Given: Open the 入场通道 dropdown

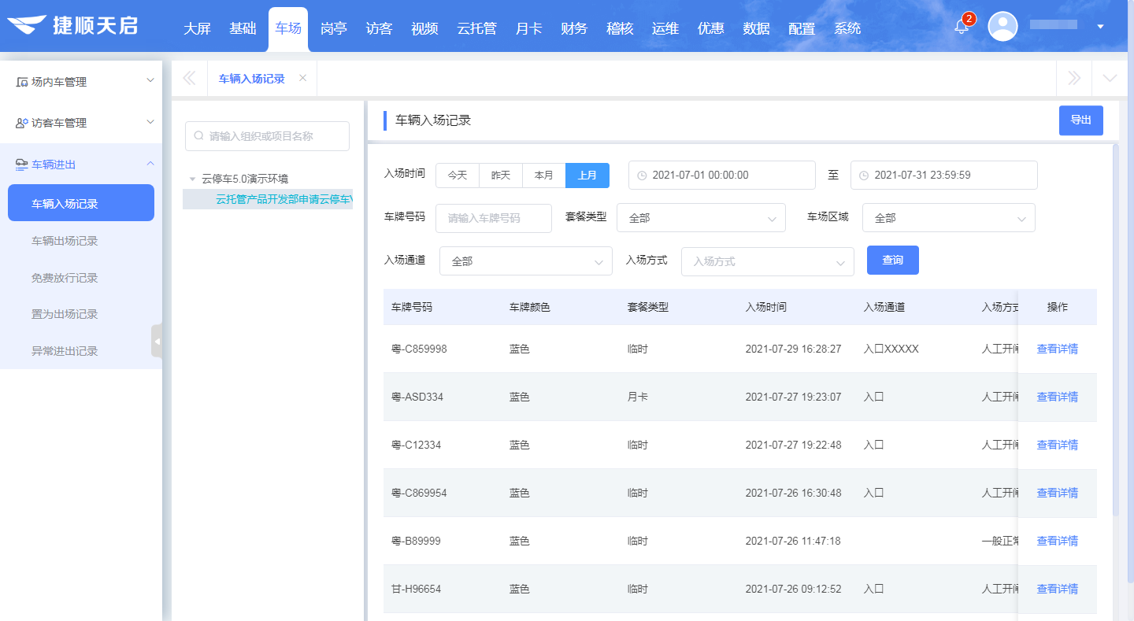Looking at the screenshot, I should click(526, 261).
